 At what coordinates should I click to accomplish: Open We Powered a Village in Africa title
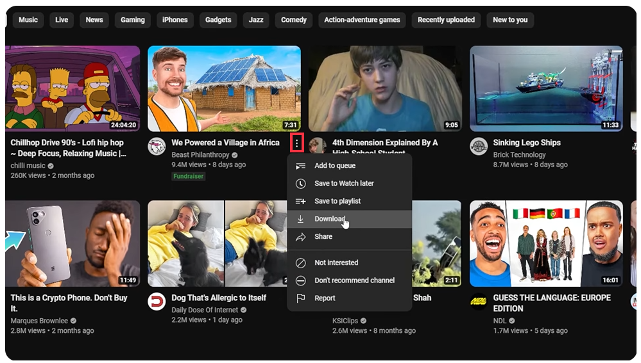point(225,143)
